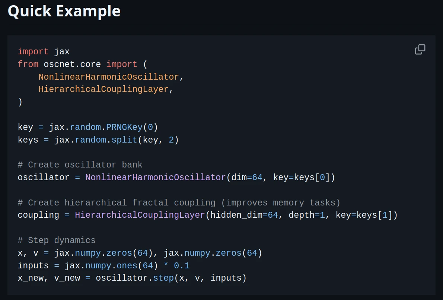Screen dimensions: 443x300
Task: Click PRNGKey in the key assignment
Action: click(x=124, y=127)
